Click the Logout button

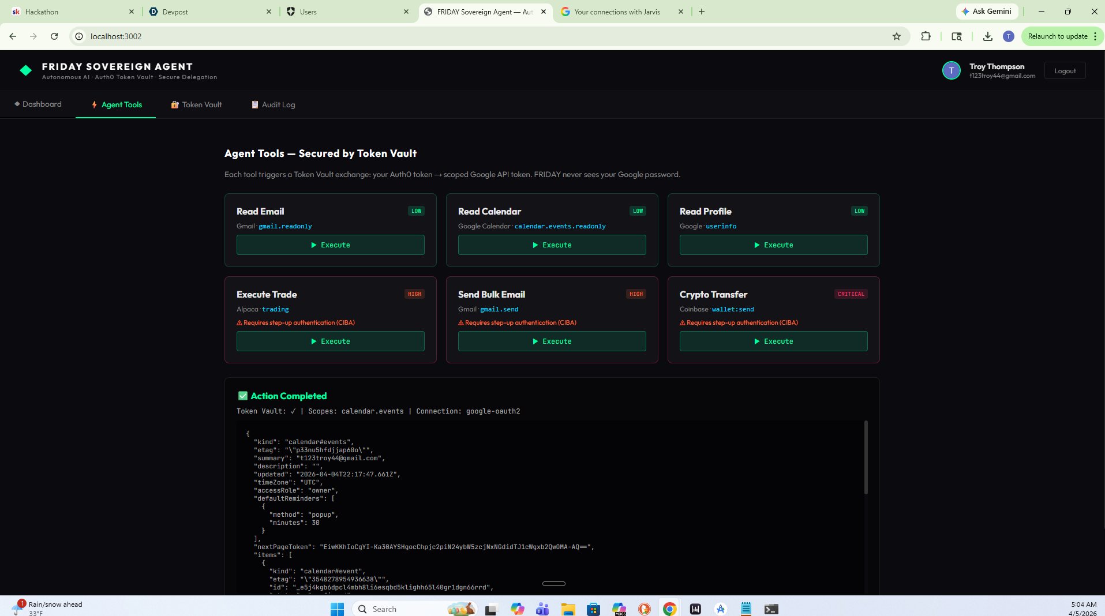tap(1065, 71)
